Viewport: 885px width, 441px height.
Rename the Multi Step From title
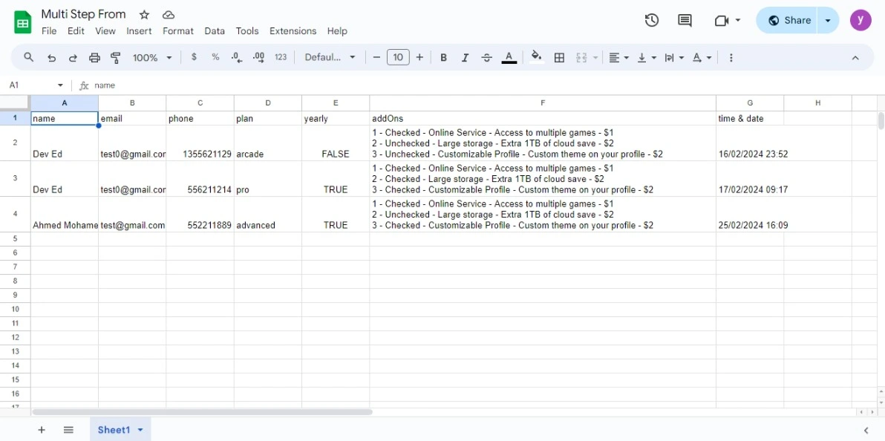[84, 14]
